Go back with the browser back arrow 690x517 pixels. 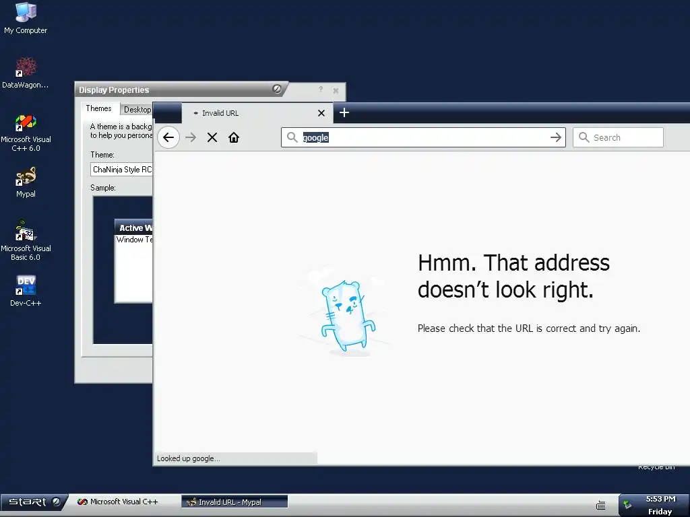pyautogui.click(x=168, y=137)
